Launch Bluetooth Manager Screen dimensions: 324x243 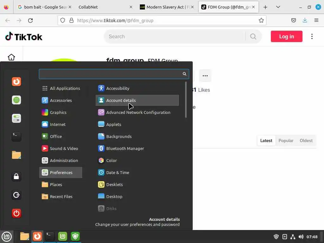point(137,148)
